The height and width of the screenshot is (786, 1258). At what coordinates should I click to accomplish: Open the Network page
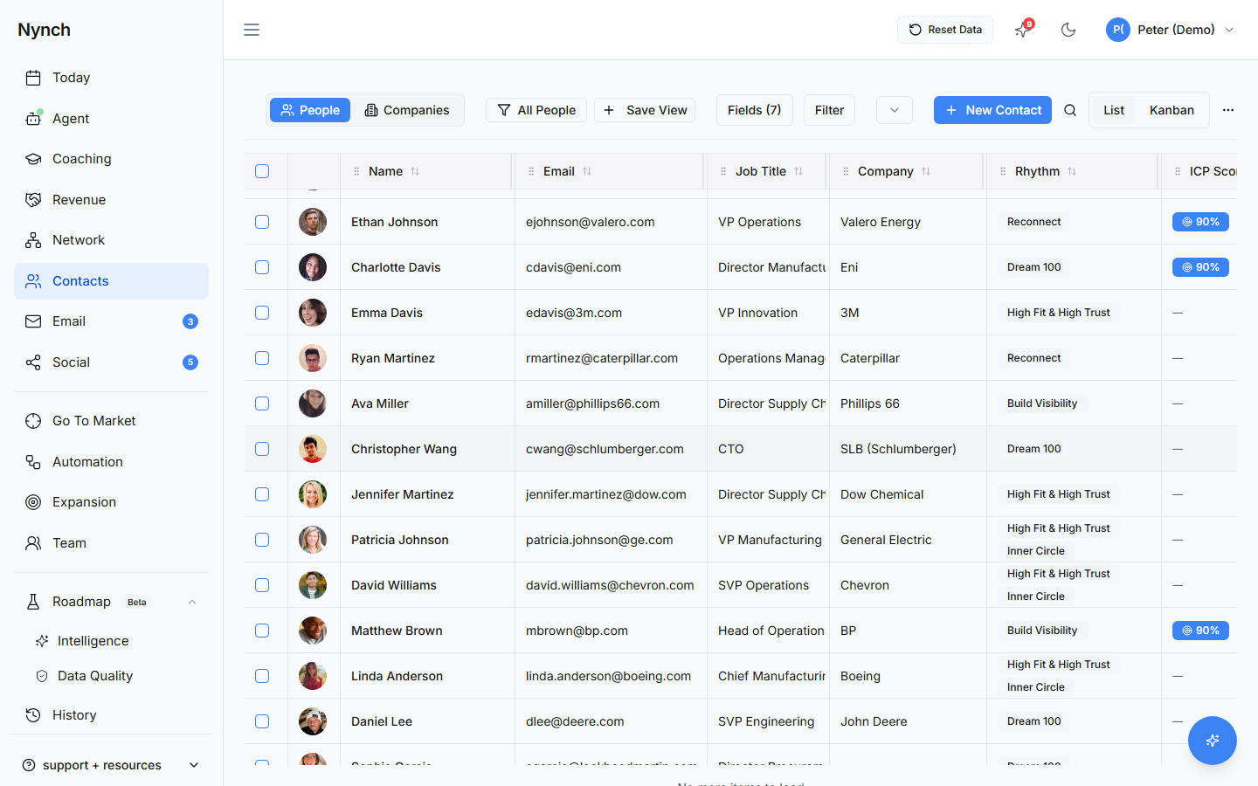click(111, 240)
